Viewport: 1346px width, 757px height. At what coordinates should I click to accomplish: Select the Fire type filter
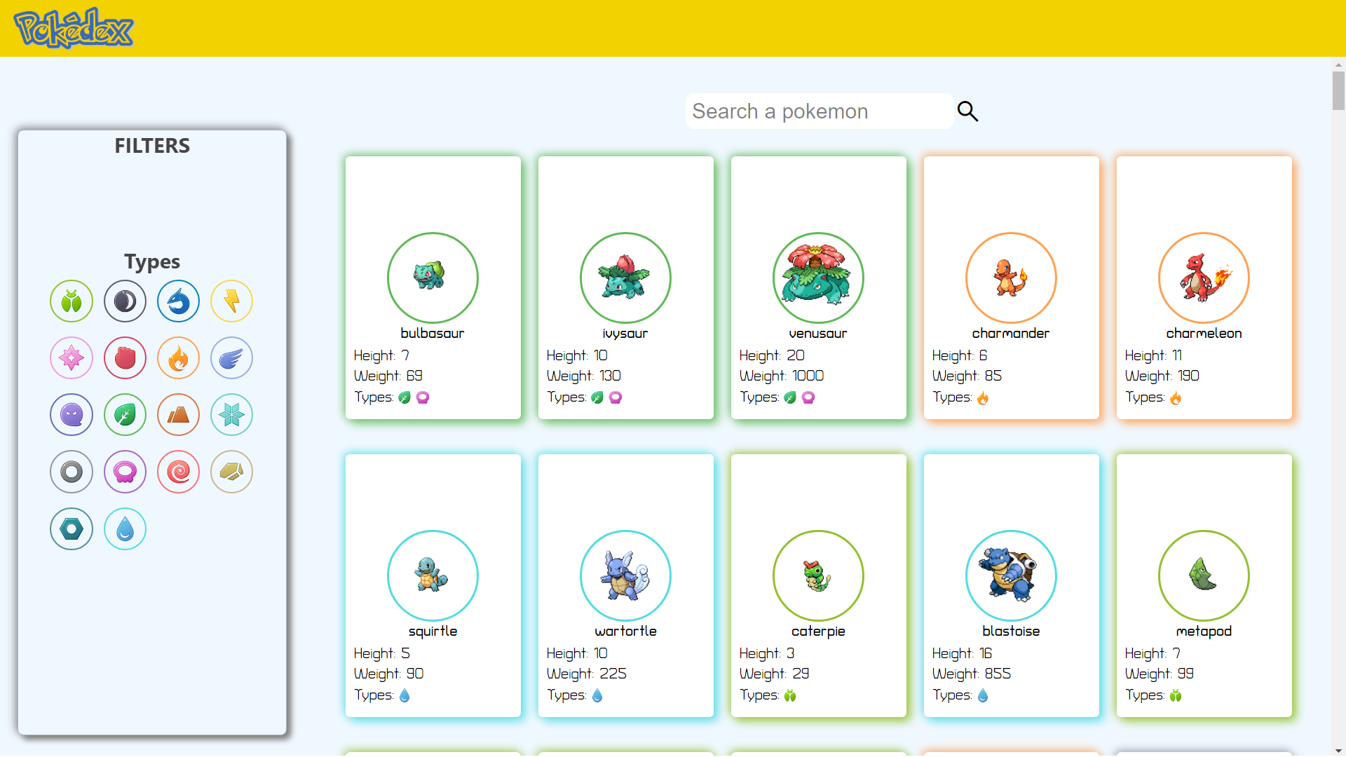pos(178,357)
